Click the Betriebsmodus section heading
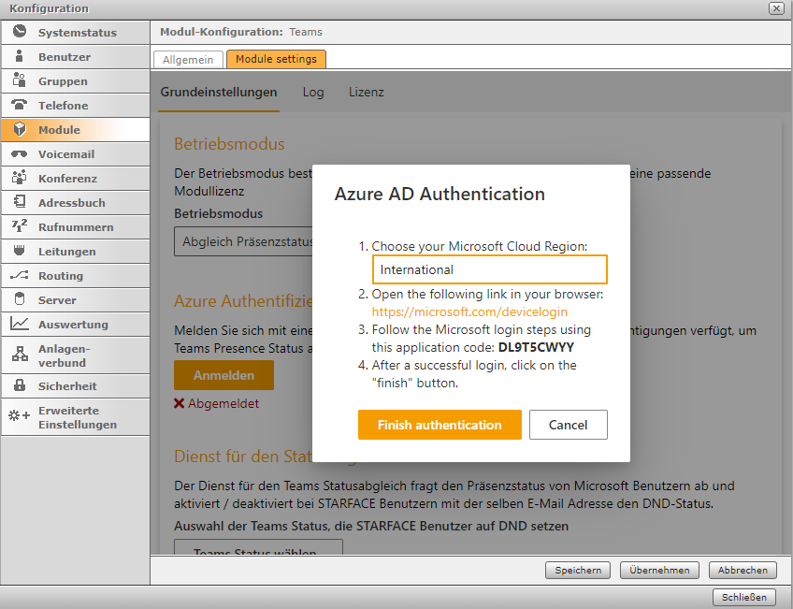Image resolution: width=793 pixels, height=609 pixels. [229, 144]
